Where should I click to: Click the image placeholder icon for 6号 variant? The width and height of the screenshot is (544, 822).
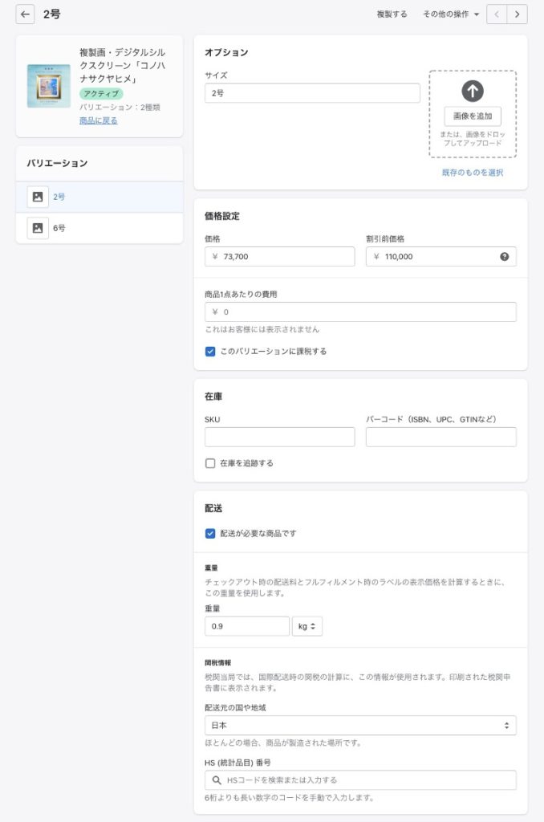click(38, 228)
